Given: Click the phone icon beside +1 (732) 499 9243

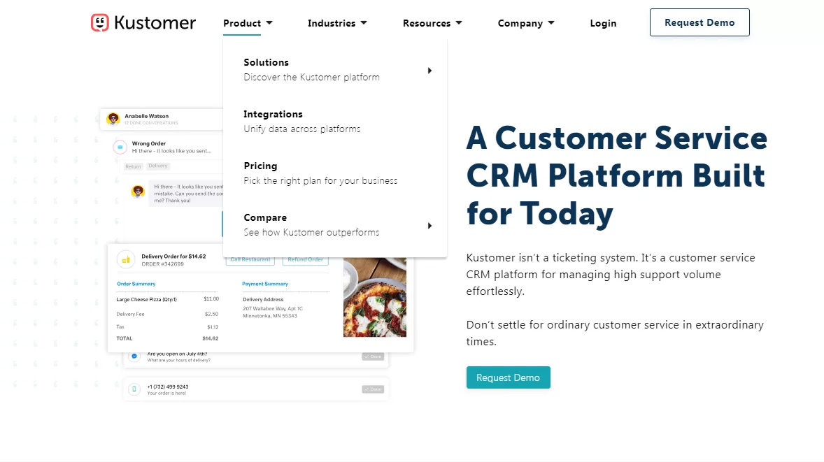Looking at the screenshot, I should click(134, 389).
